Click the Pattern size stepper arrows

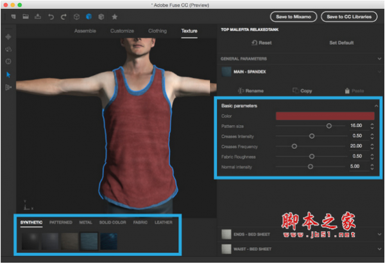coord(372,126)
